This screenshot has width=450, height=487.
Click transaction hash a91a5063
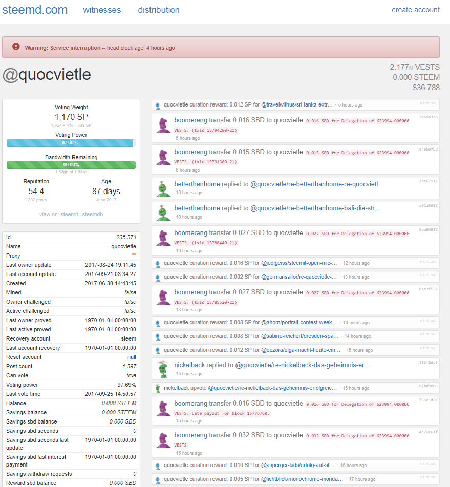click(428, 206)
